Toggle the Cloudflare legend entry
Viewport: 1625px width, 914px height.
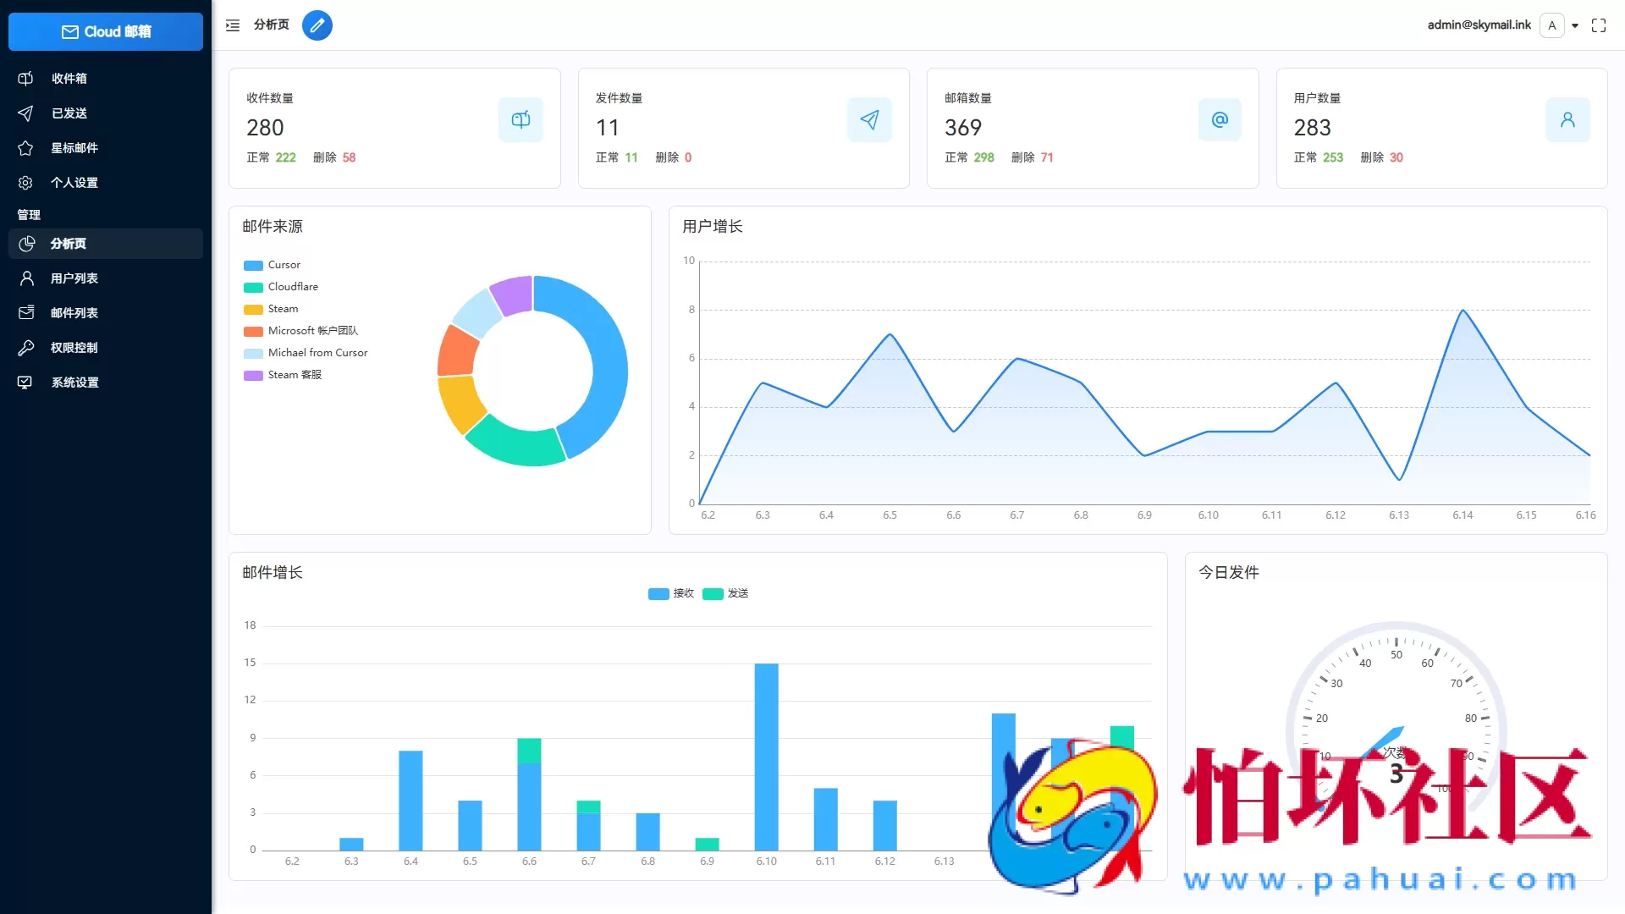coord(281,287)
